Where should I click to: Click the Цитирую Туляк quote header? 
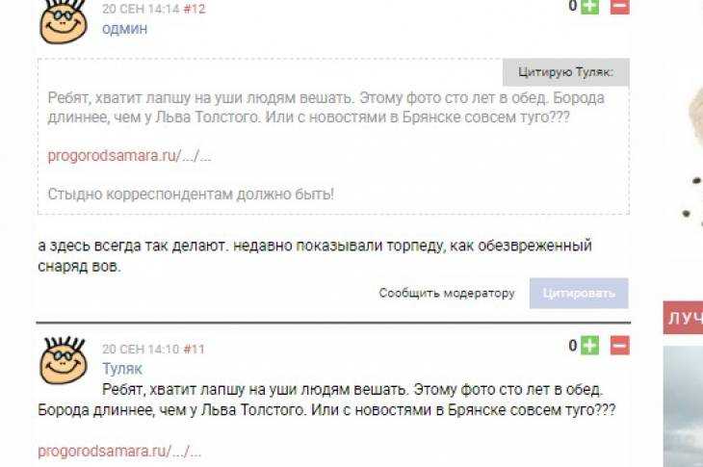[566, 72]
